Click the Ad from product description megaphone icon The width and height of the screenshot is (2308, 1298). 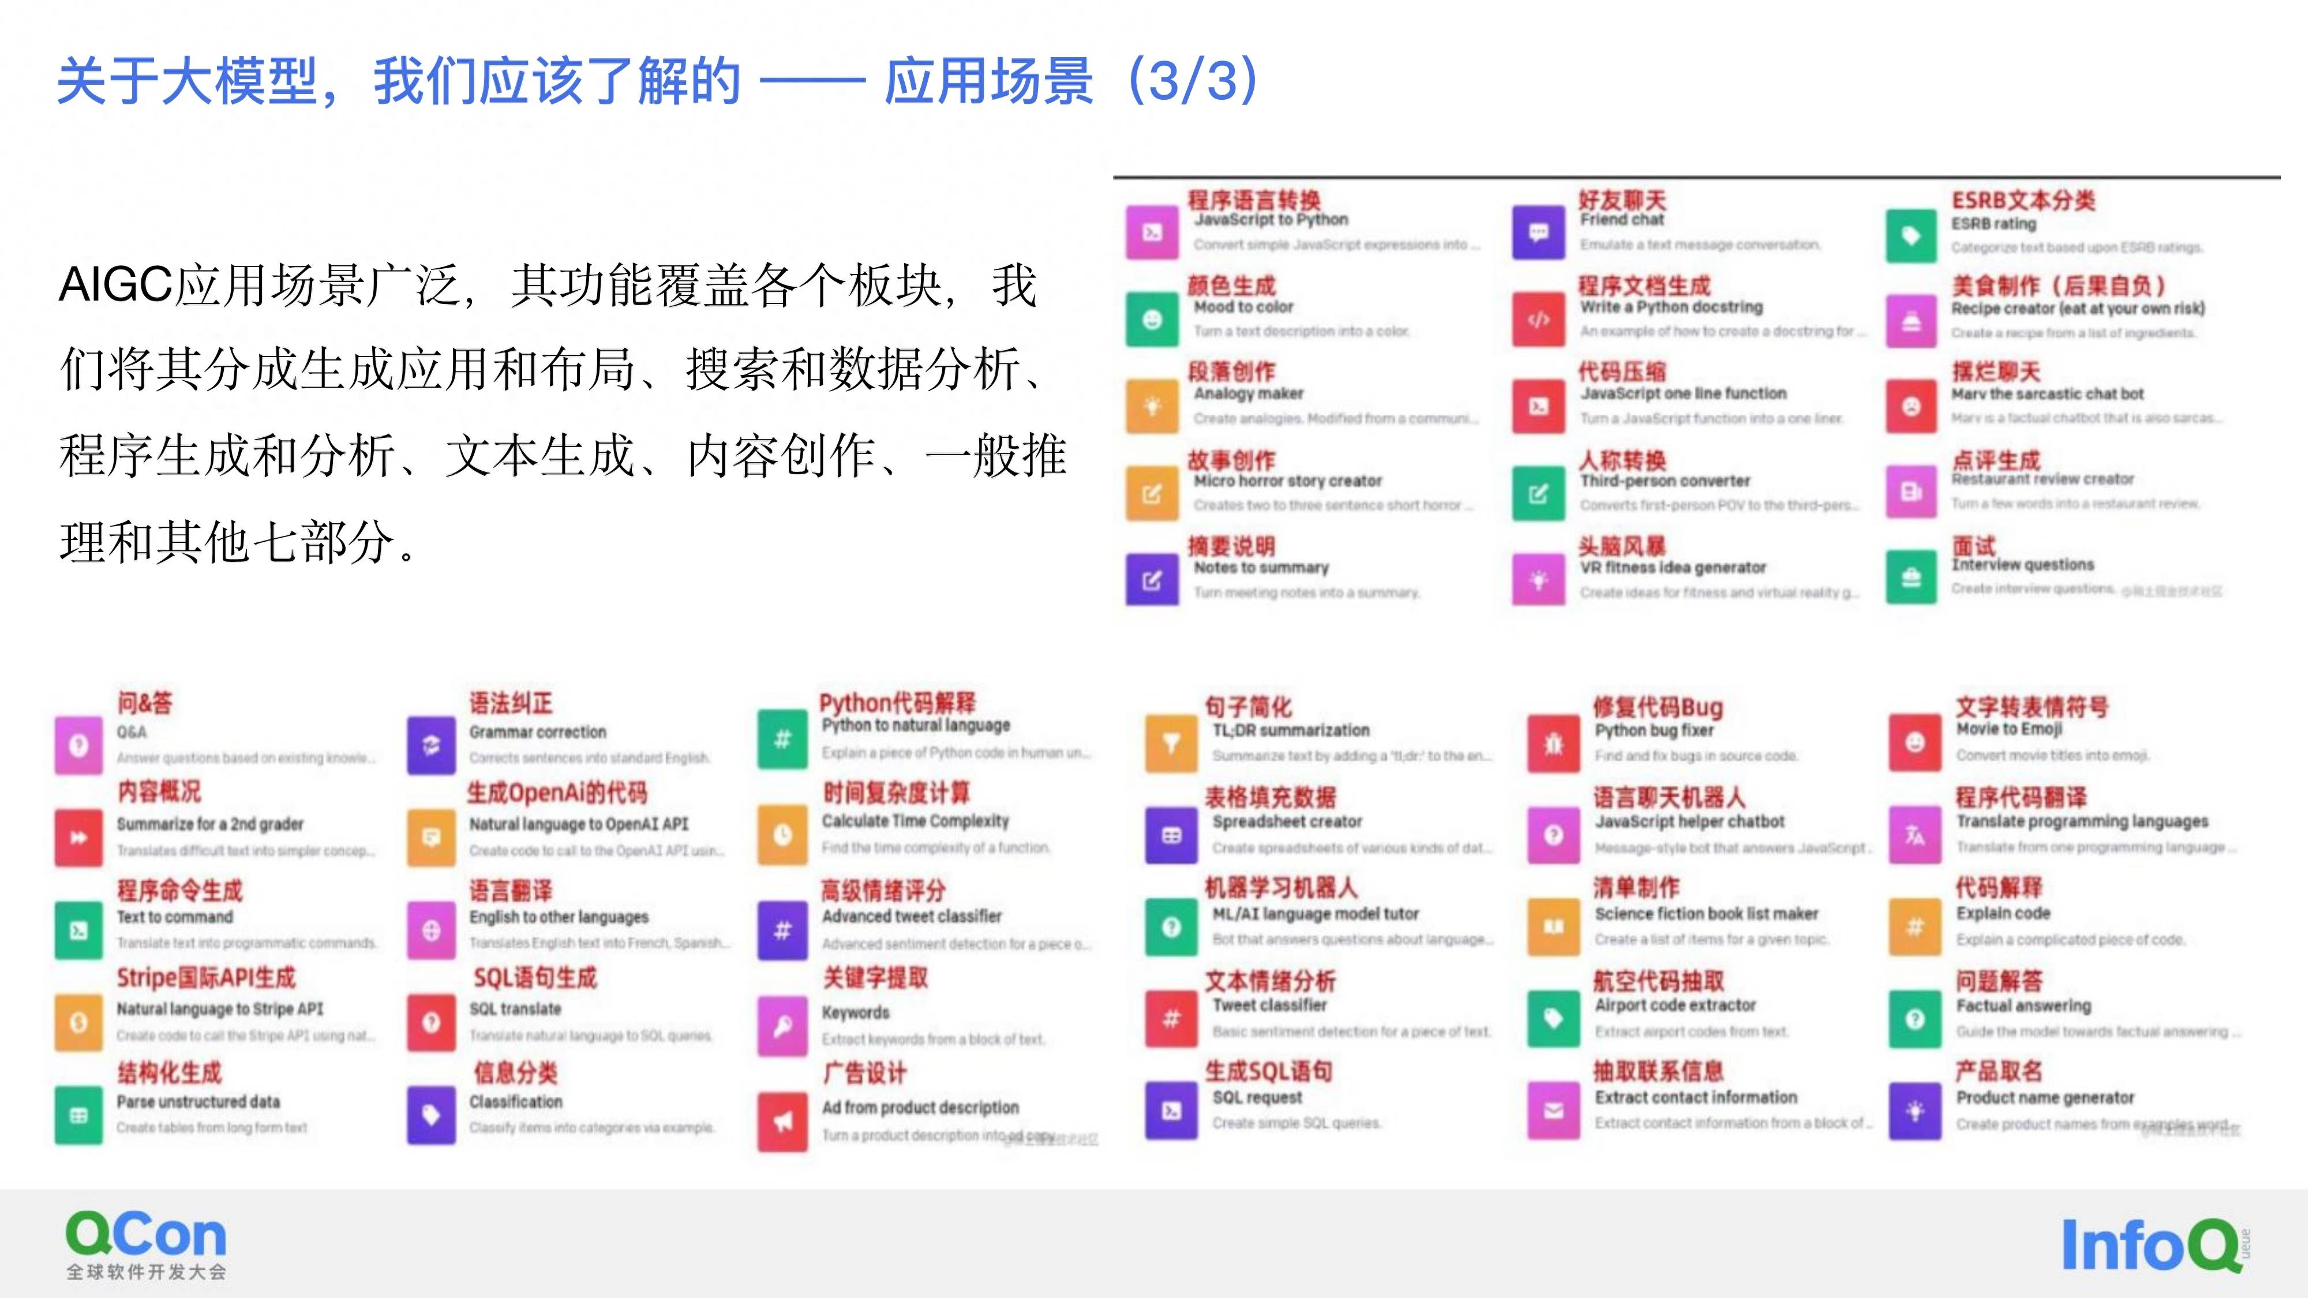[x=782, y=1121]
